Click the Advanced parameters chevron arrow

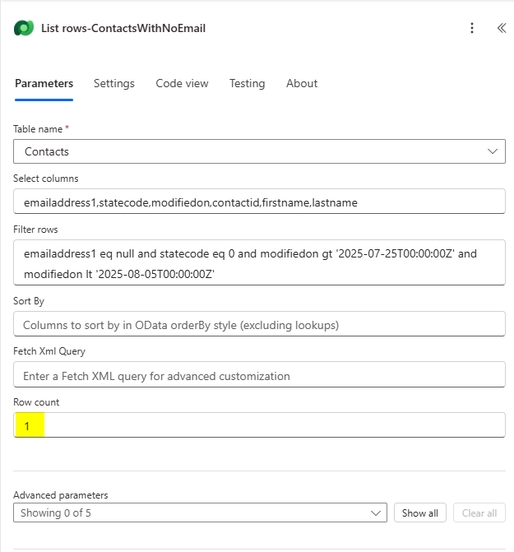click(376, 513)
